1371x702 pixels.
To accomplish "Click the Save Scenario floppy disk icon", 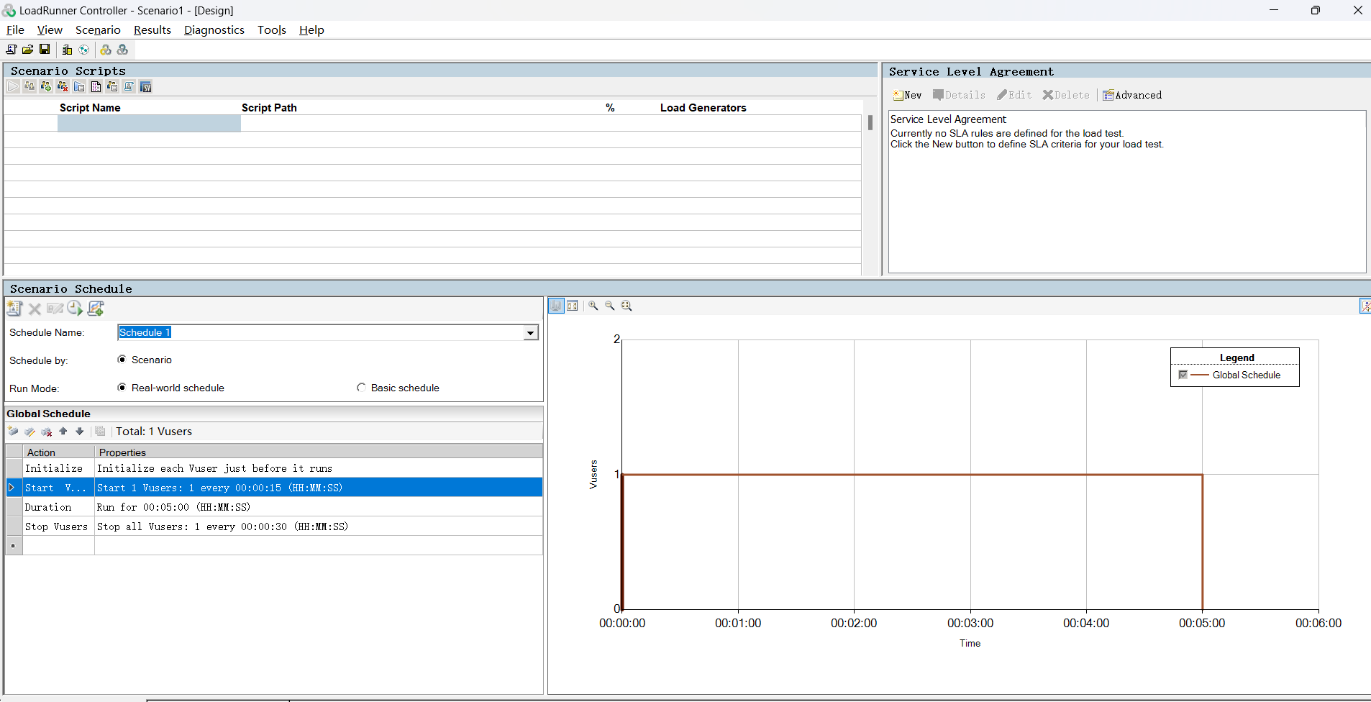I will tap(45, 50).
